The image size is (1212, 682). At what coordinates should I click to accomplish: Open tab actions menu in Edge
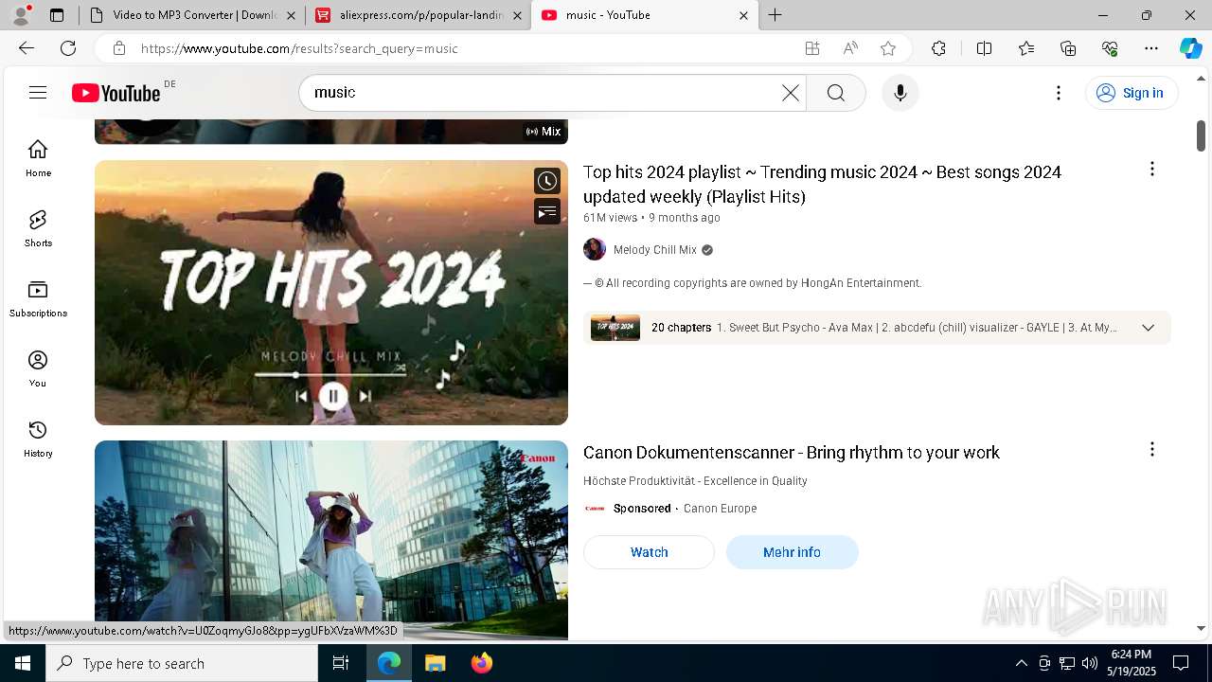[57, 15]
